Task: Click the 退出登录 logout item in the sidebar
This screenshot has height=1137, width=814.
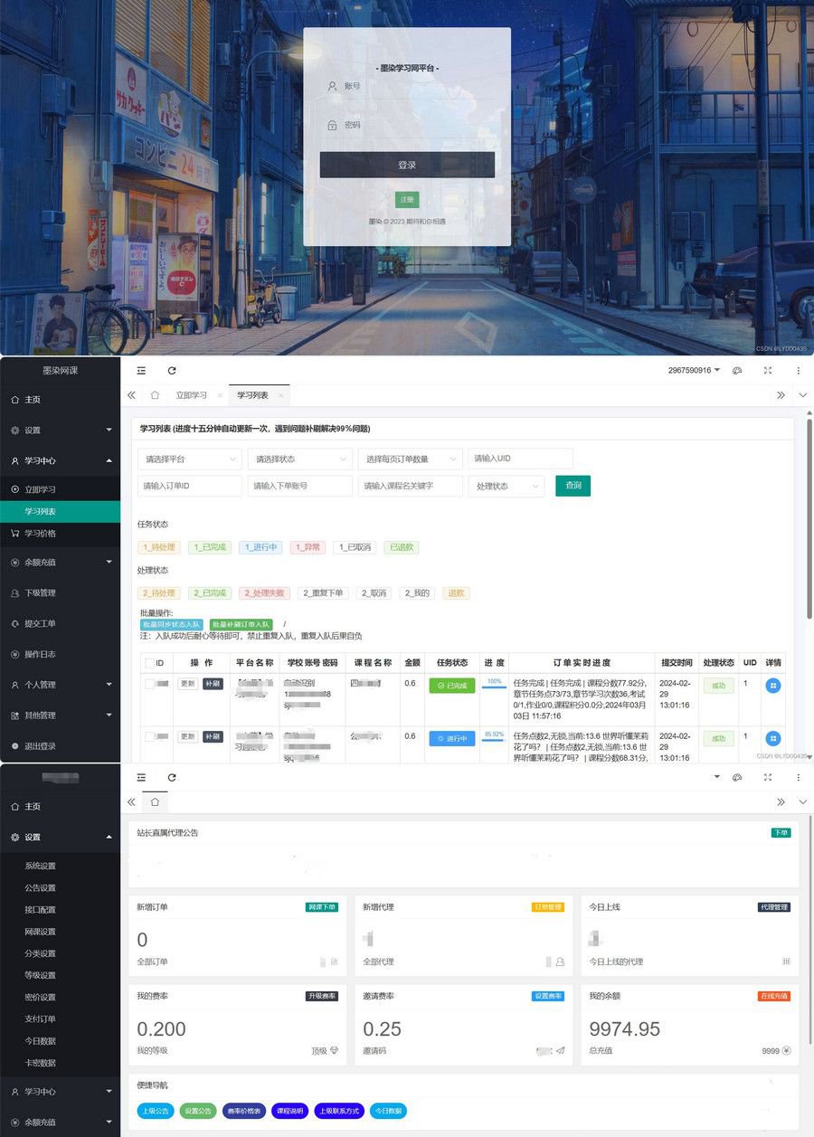Action: point(40,746)
